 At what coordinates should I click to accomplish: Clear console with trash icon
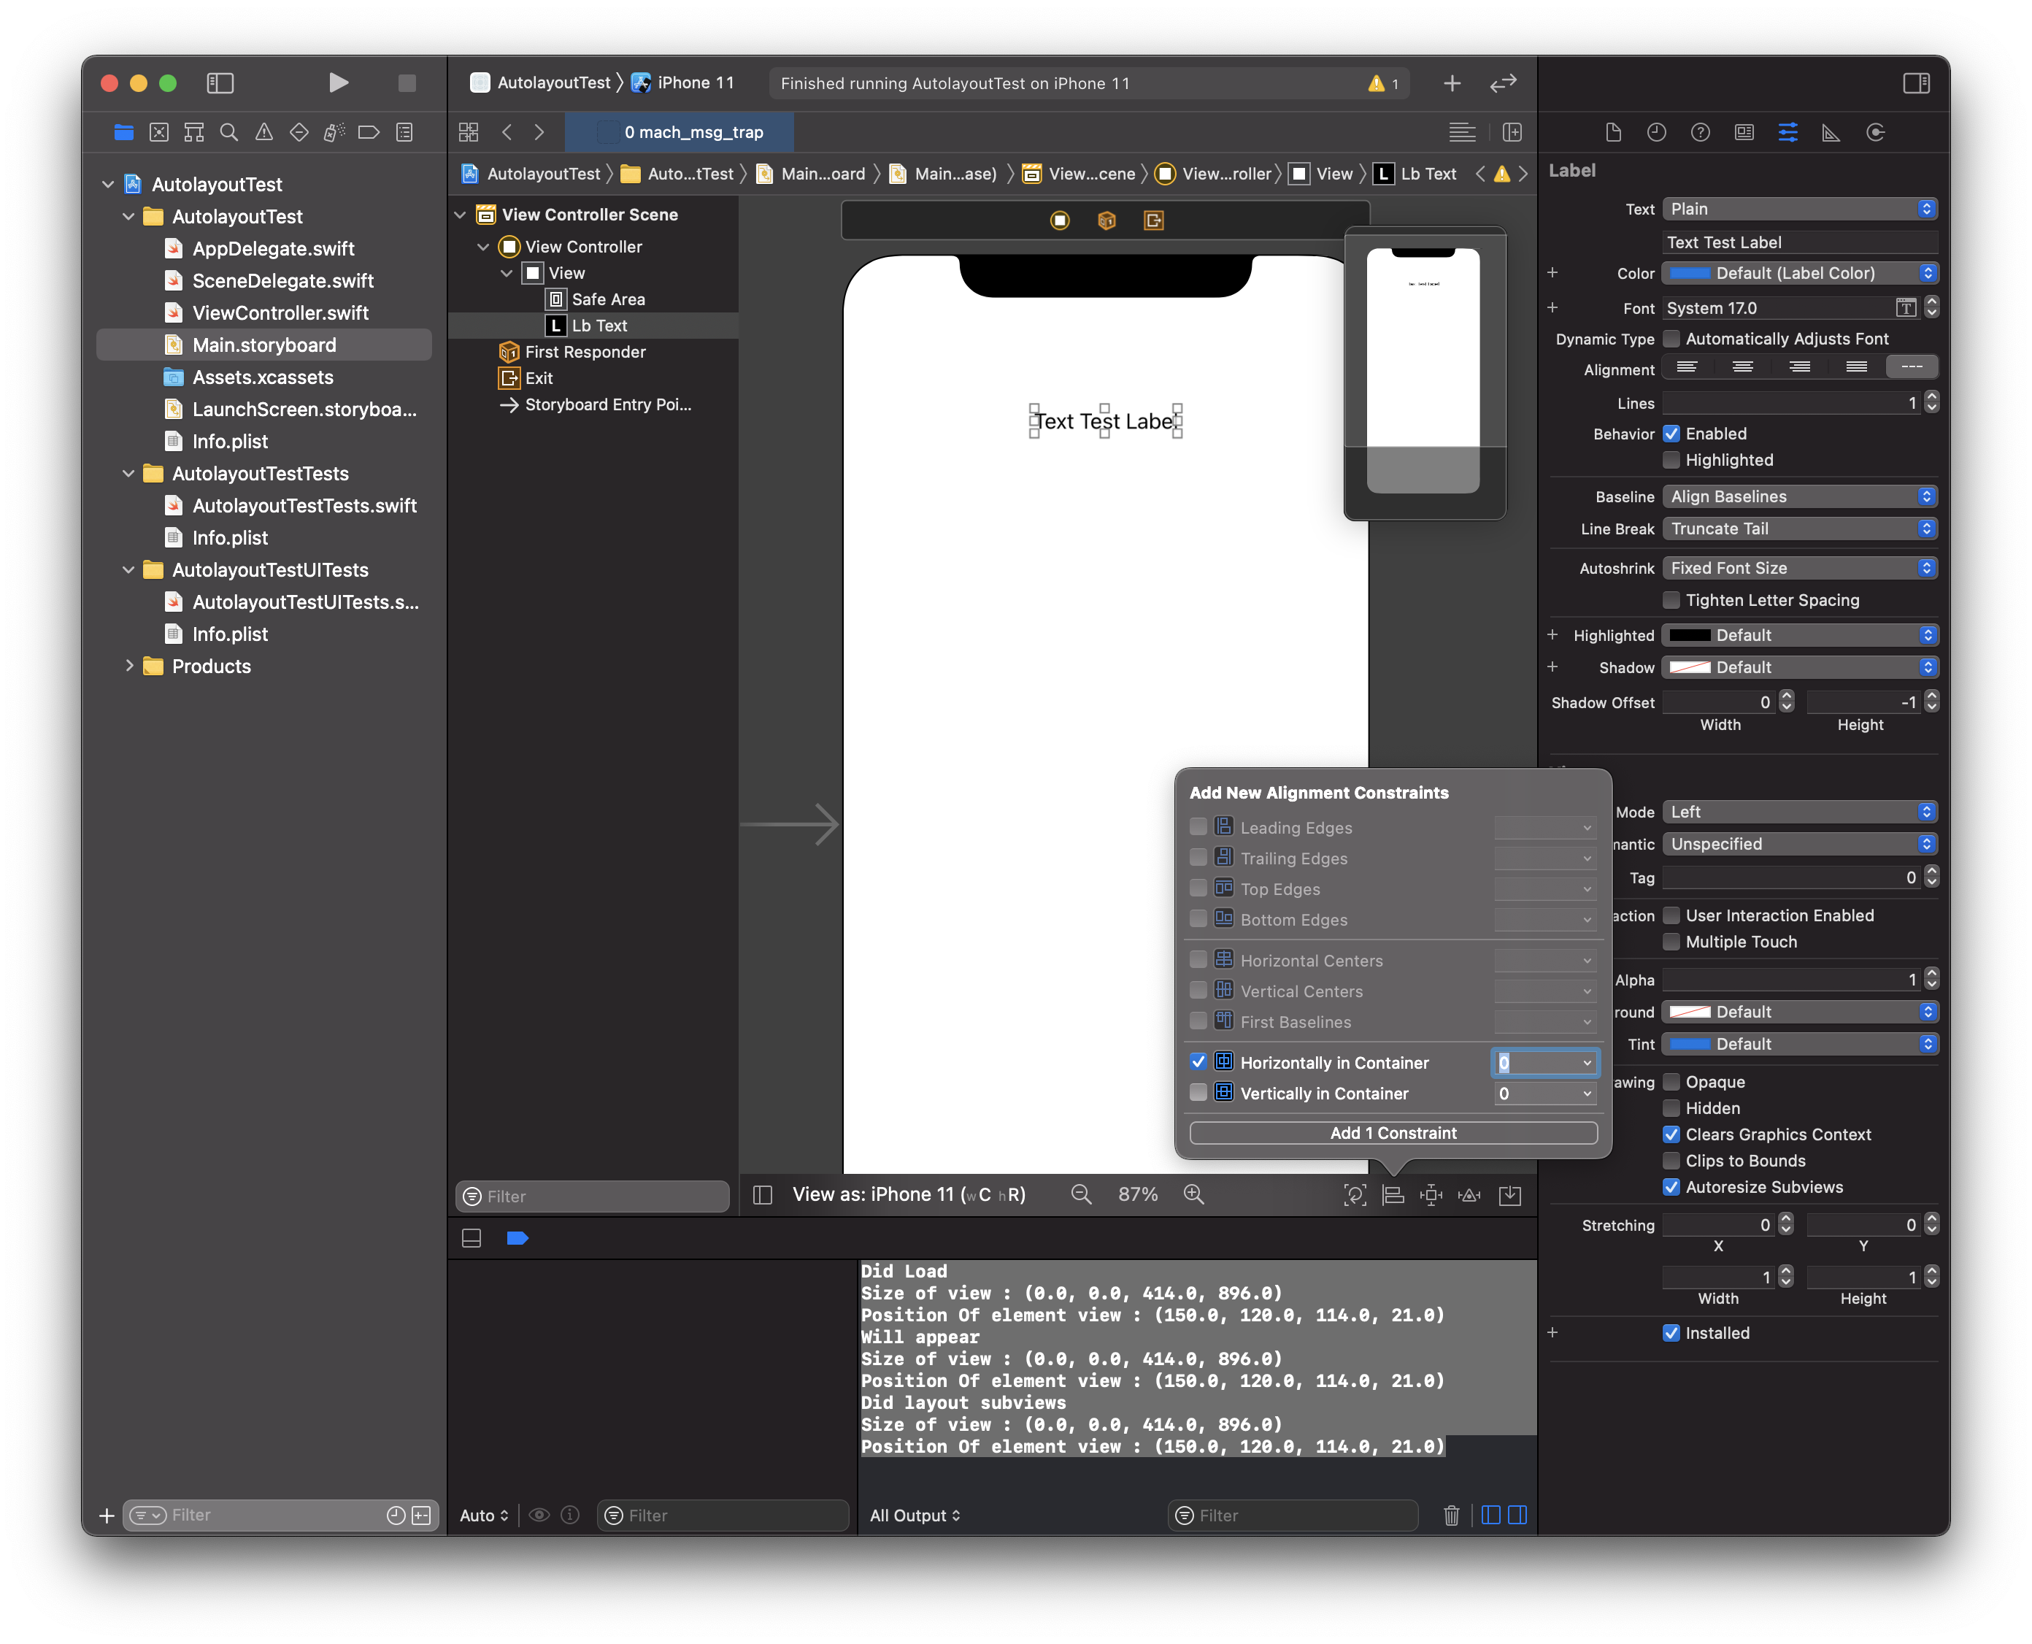coord(1450,1516)
